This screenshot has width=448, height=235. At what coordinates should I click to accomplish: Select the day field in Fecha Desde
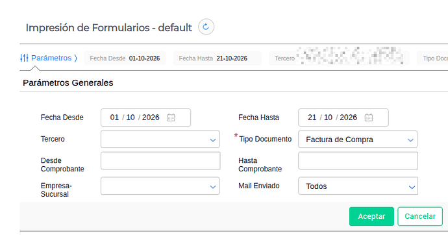[x=114, y=117]
